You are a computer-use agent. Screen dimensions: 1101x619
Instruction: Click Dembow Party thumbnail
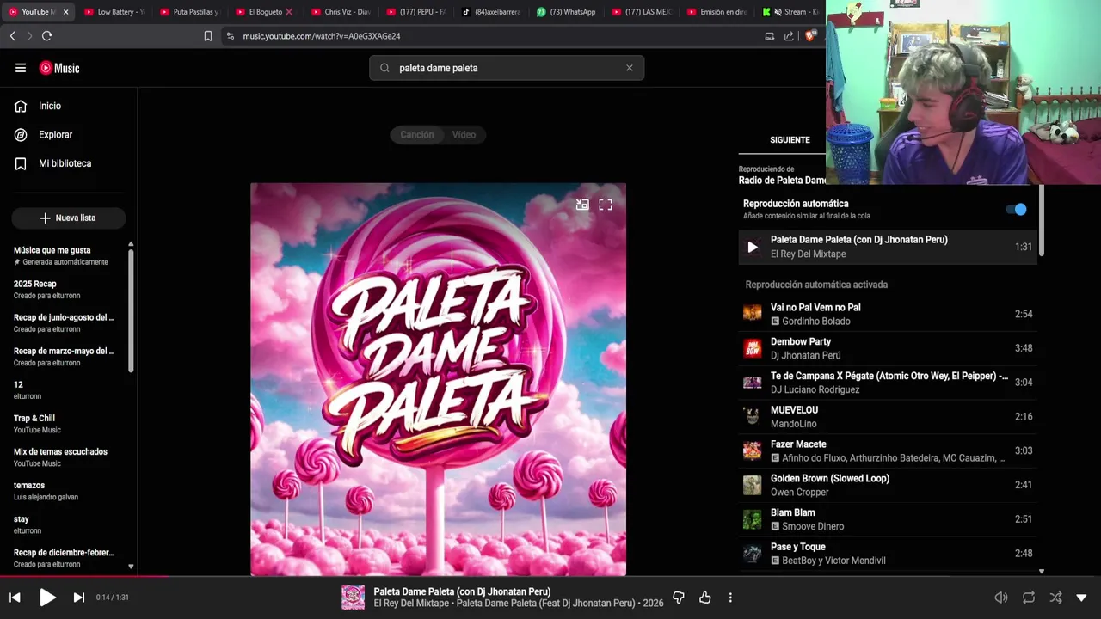tap(753, 348)
